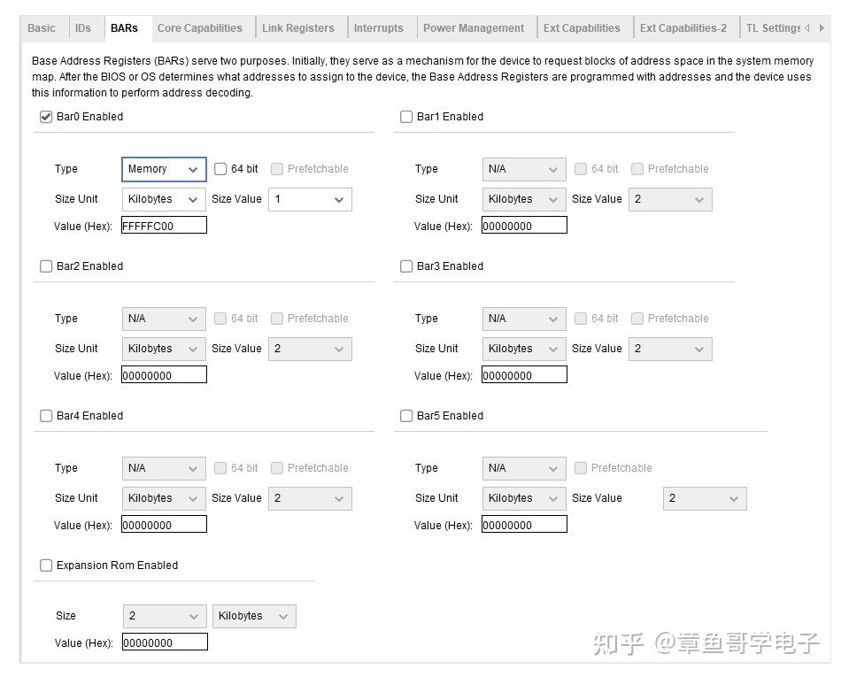Expand the Bar0 Size Unit dropdown
Image resolution: width=841 pixels, height=677 pixels.
[164, 199]
